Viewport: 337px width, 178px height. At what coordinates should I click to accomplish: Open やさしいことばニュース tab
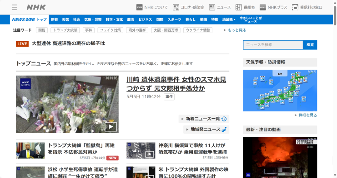(251, 19)
